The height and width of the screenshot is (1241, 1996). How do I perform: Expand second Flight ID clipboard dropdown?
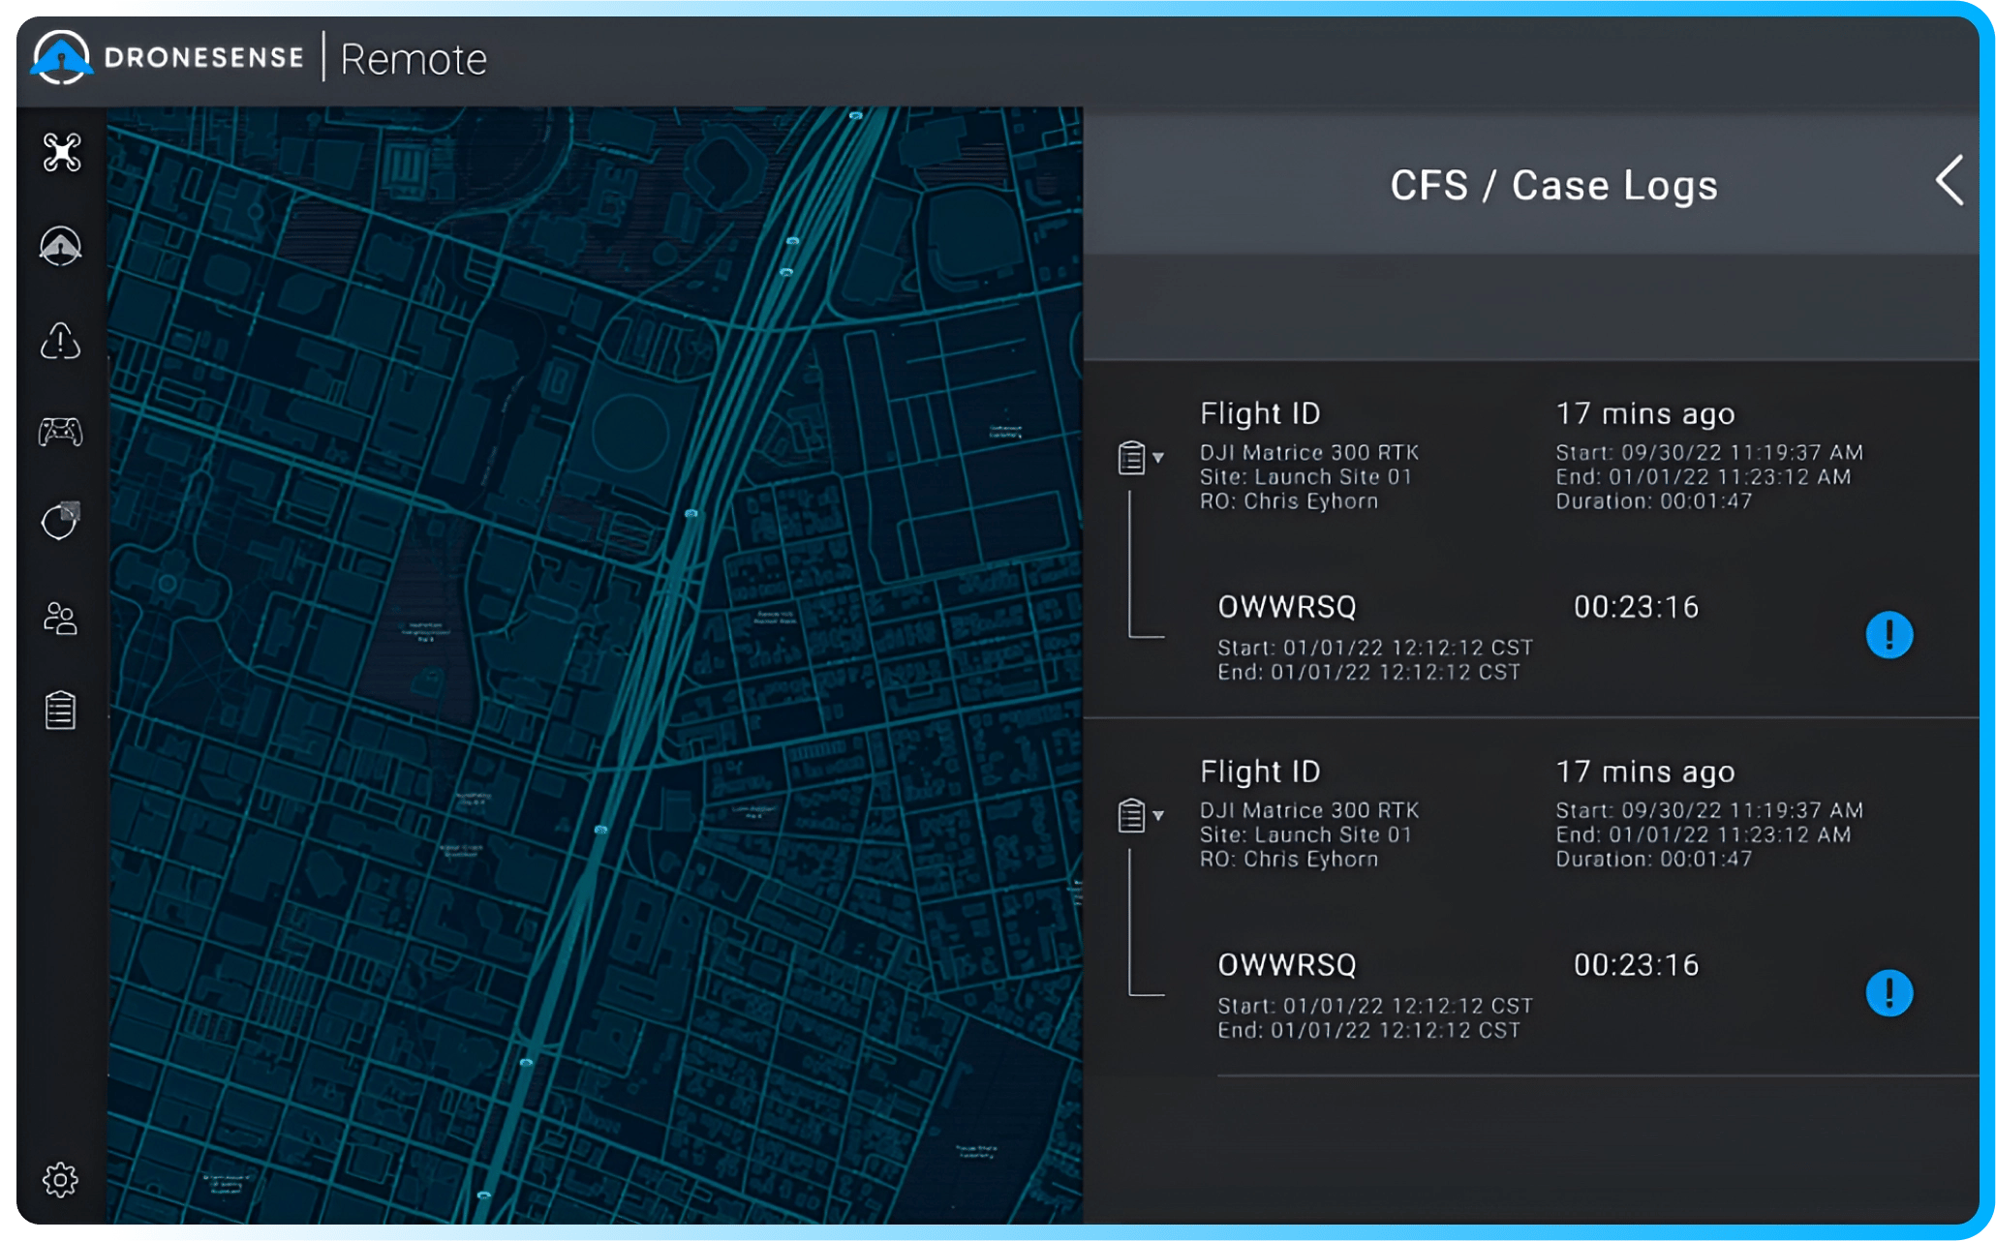tap(1140, 816)
